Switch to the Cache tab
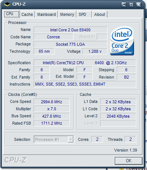147x170 pixels. click(x=27, y=14)
